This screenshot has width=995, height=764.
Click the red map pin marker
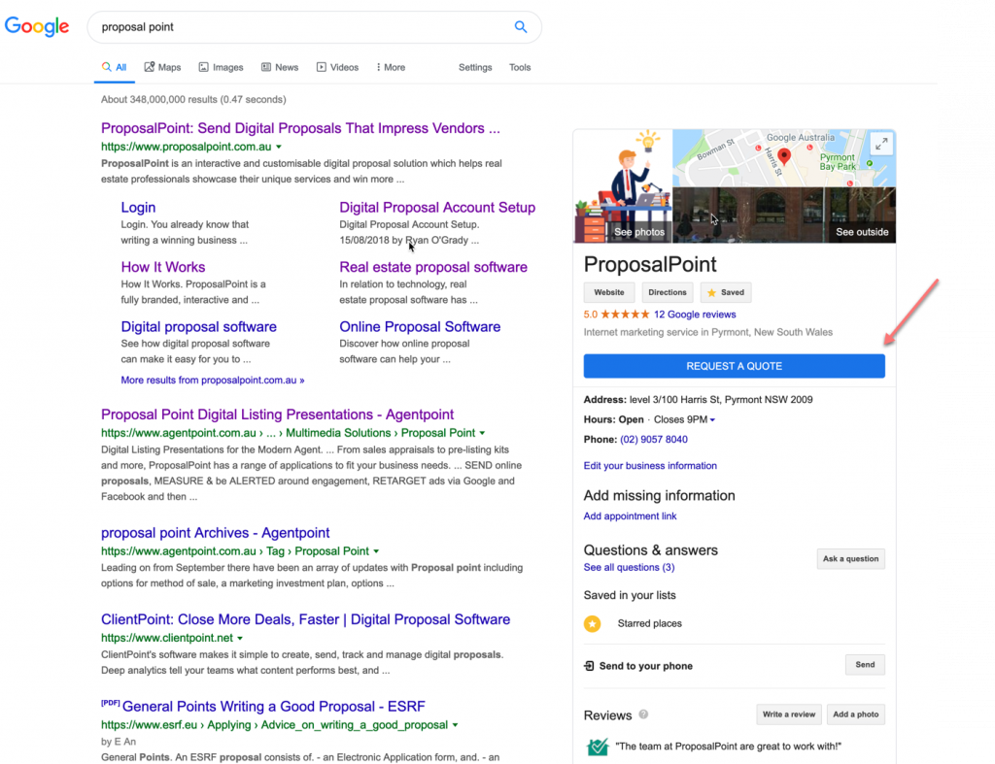pyautogui.click(x=784, y=156)
